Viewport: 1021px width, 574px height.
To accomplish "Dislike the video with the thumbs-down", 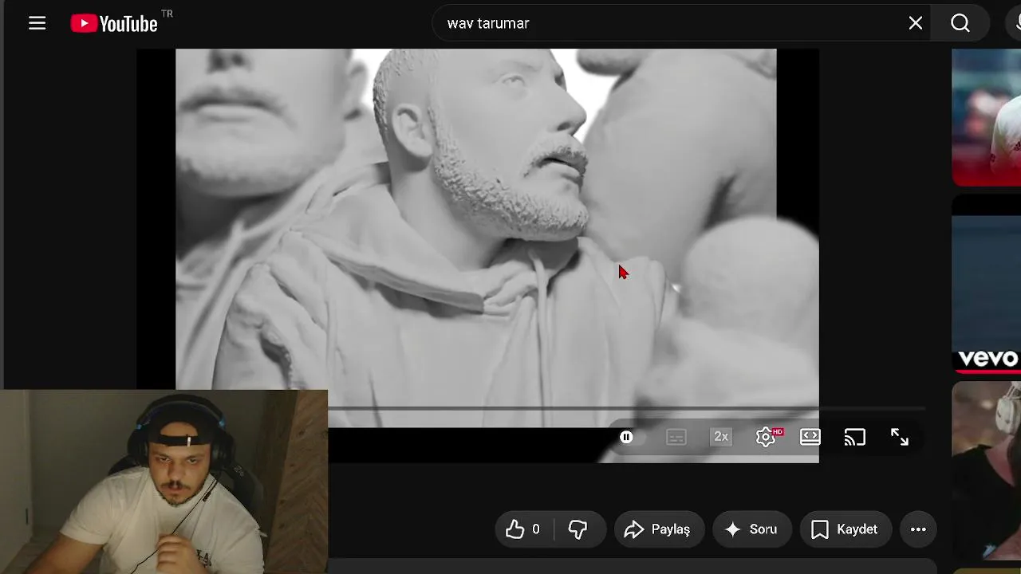I will click(x=578, y=529).
